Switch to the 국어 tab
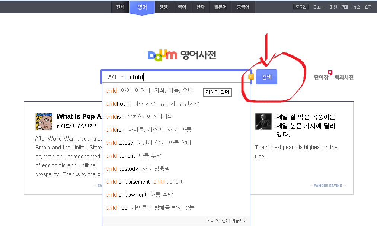 (x=182, y=7)
